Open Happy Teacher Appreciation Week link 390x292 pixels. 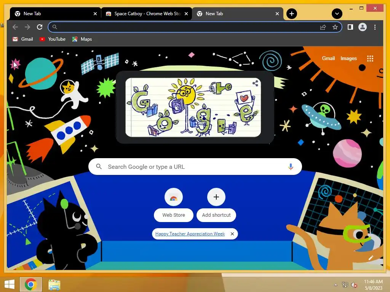point(190,234)
